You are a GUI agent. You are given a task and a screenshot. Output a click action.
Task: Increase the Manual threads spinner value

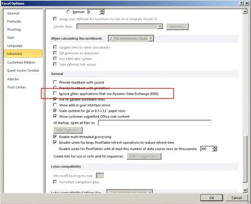pos(102,11)
